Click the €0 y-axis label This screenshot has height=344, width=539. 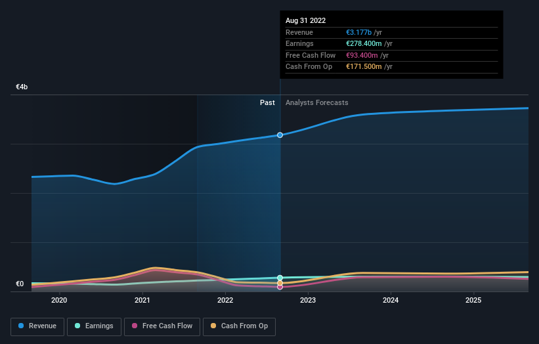20,284
